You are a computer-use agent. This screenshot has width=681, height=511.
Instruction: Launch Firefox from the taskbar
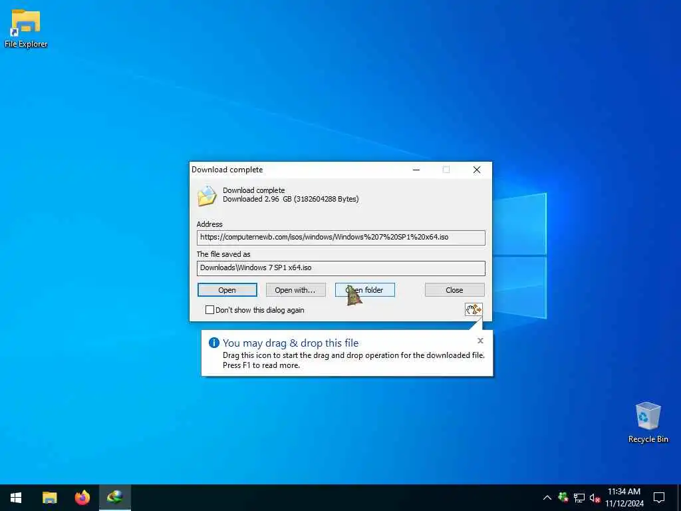point(82,498)
